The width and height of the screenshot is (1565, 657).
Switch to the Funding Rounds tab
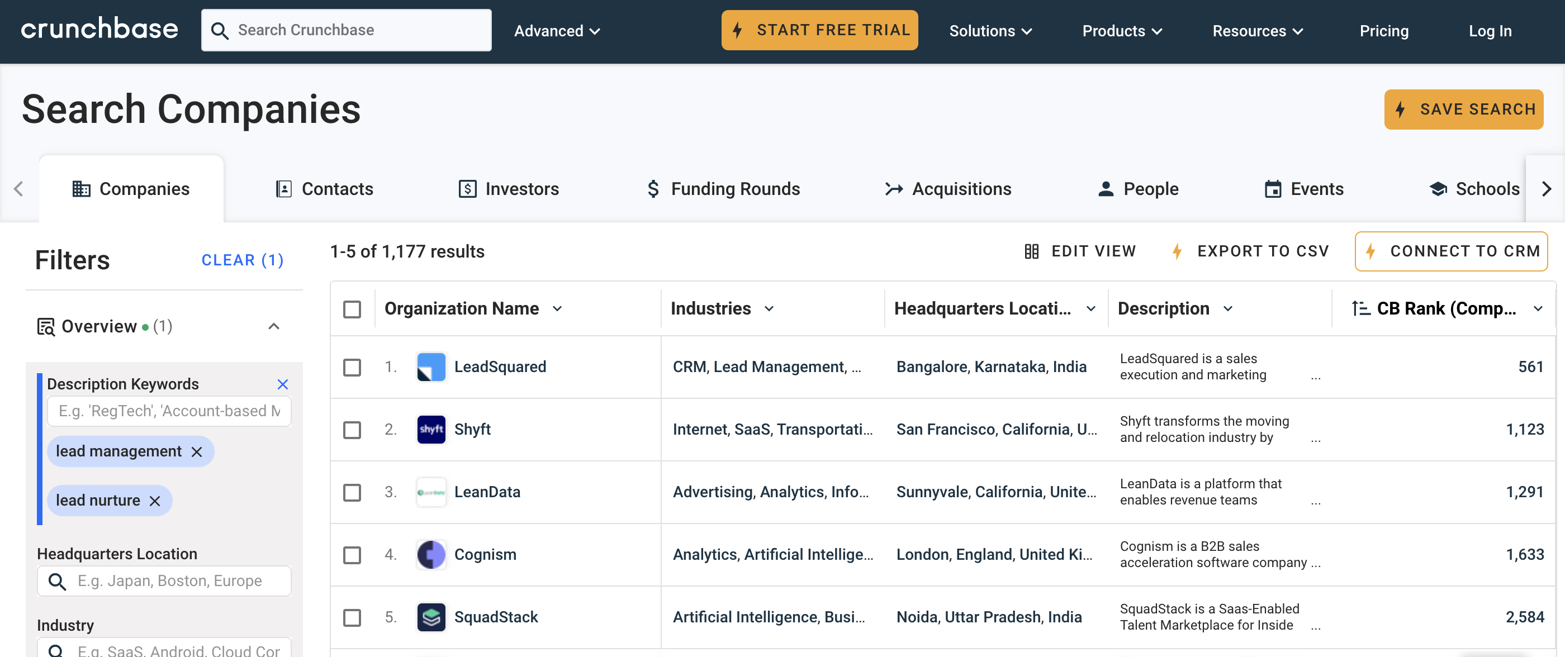723,189
